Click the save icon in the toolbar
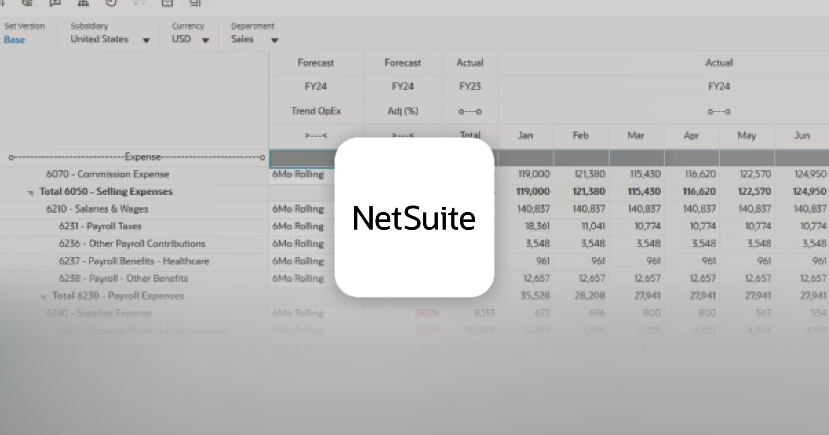This screenshot has height=435, width=829. [28, 3]
